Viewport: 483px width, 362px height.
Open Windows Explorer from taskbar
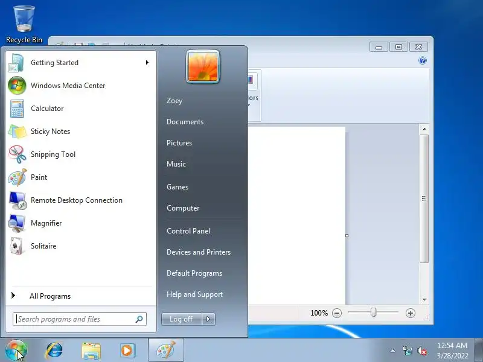91,351
